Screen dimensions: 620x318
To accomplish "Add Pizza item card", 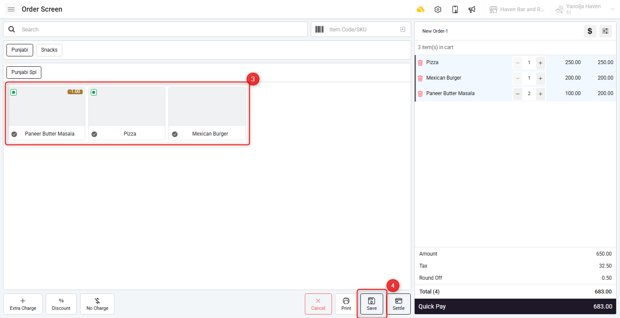I will pos(127,114).
